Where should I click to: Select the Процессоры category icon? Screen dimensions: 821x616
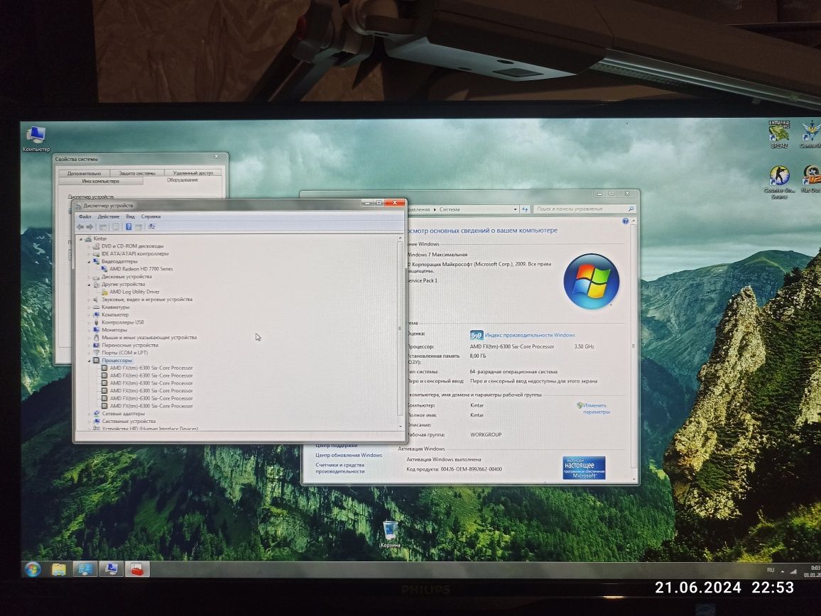click(97, 361)
